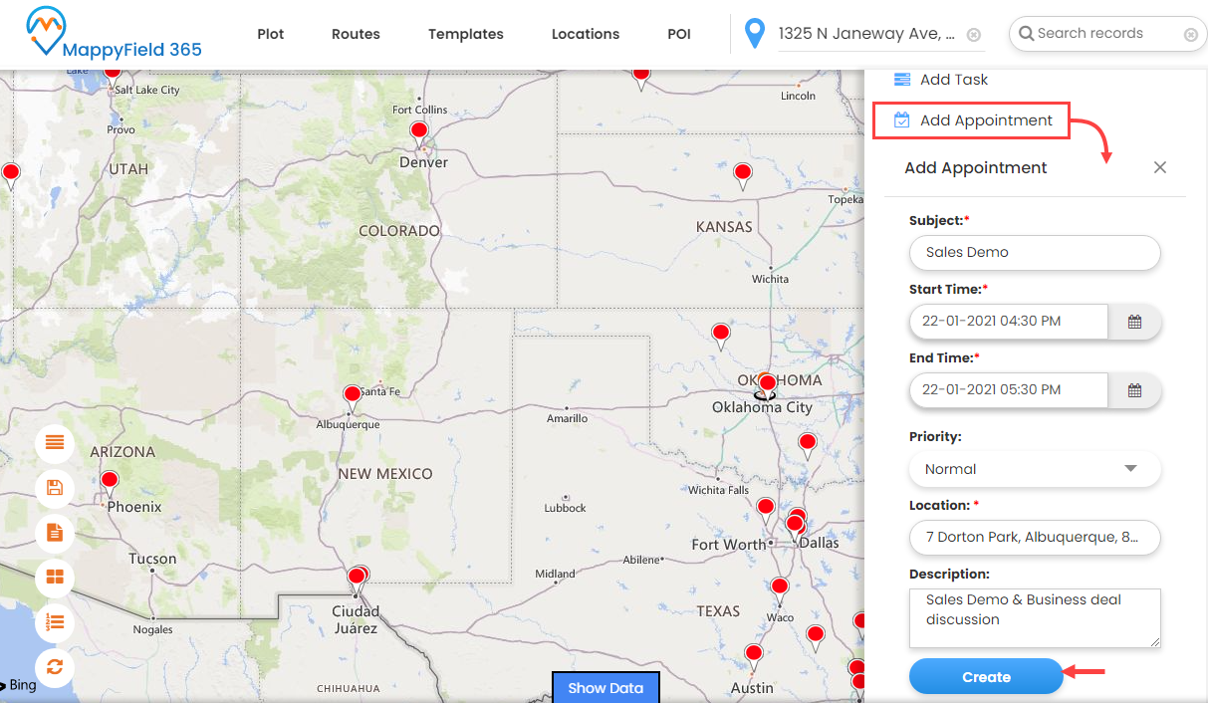Click the Subject input field
Screen dimensions: 1208x703
tap(1035, 253)
